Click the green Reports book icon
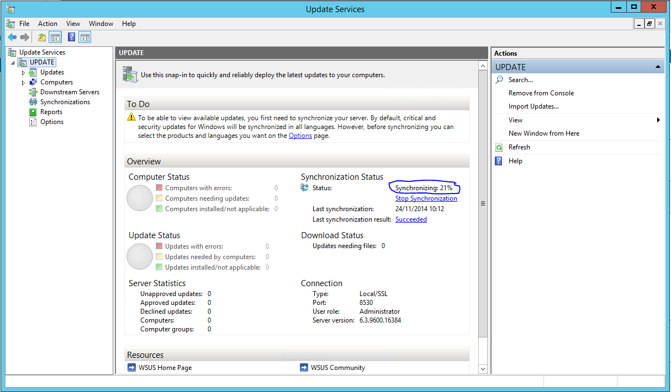This screenshot has height=392, width=671. [x=33, y=112]
